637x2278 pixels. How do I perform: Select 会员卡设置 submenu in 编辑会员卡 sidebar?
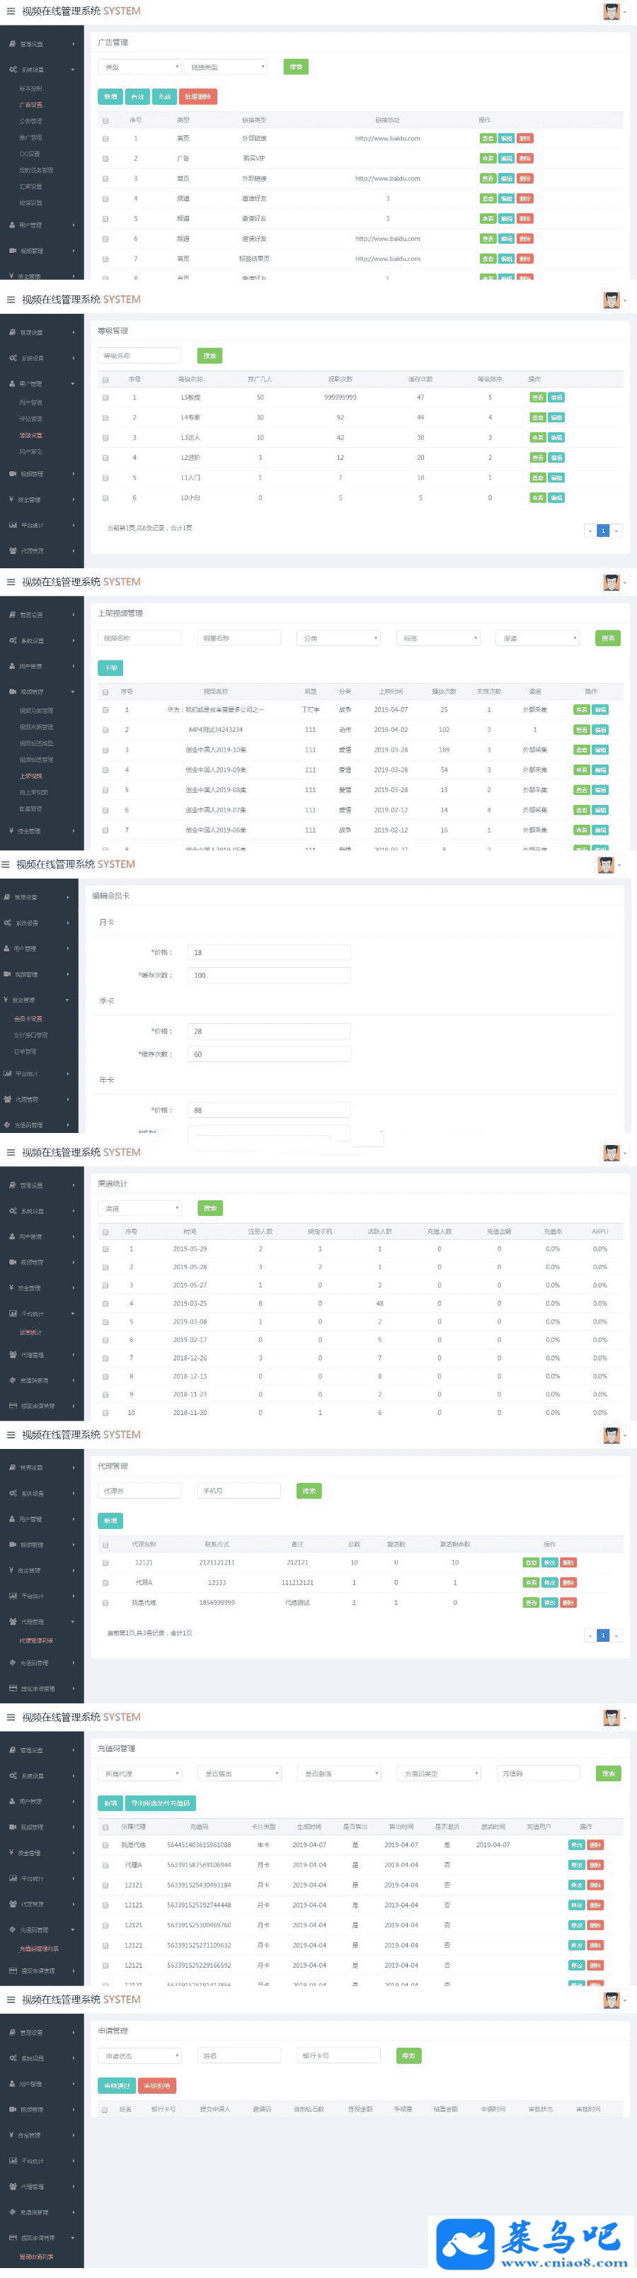(28, 1019)
